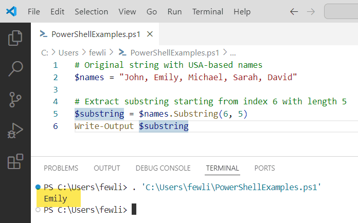
Task: Click line number 1 in gutter
Action: coord(56,65)
